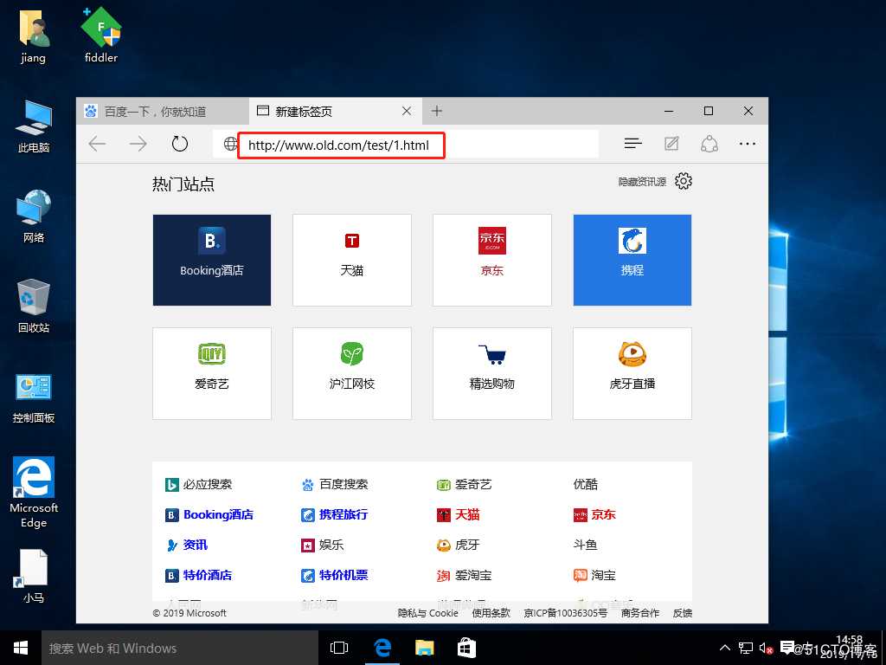Click the muted volume tray icon
This screenshot has width=886, height=665.
766,648
